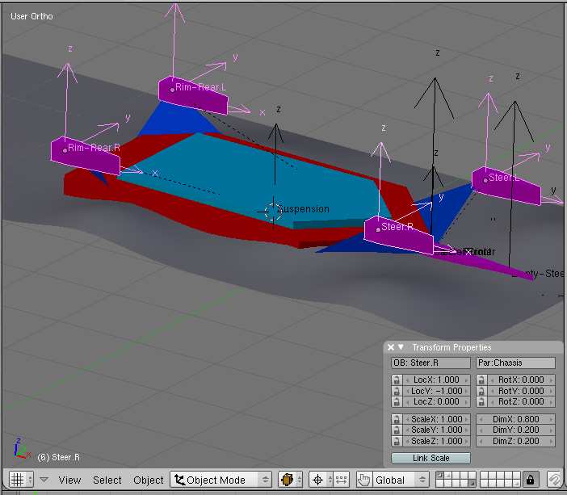
Task: Select the Rim-Rear.L object label
Action: [x=200, y=87]
